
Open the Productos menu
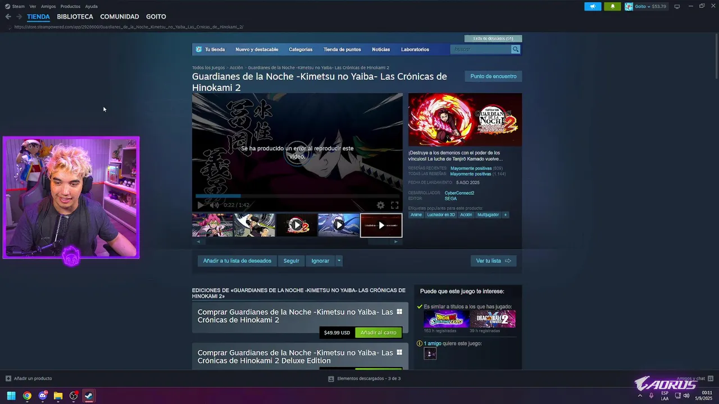click(x=70, y=6)
